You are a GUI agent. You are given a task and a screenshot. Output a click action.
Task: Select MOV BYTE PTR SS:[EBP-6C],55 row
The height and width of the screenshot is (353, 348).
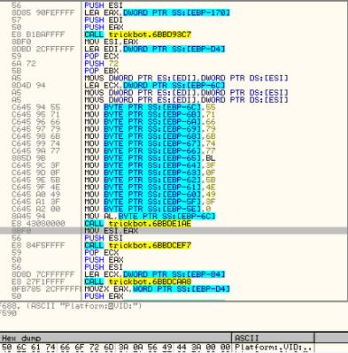pyautogui.click(x=150, y=107)
